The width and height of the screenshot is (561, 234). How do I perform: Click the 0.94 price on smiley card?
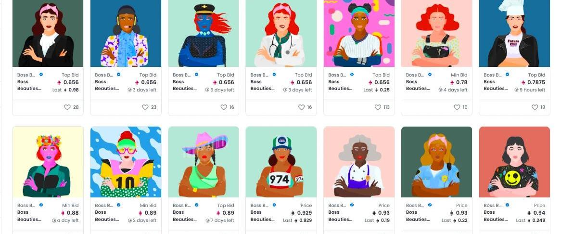536,213
